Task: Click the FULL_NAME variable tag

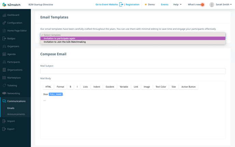Action: [x=56, y=94]
